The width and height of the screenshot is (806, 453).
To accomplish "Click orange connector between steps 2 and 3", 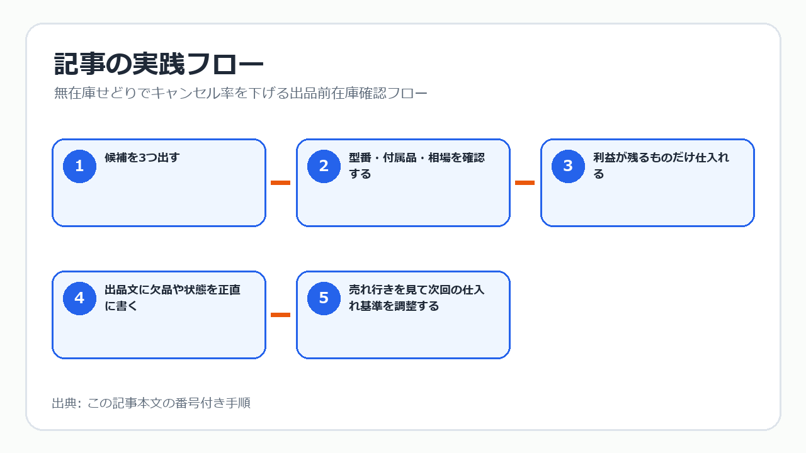I will point(525,182).
